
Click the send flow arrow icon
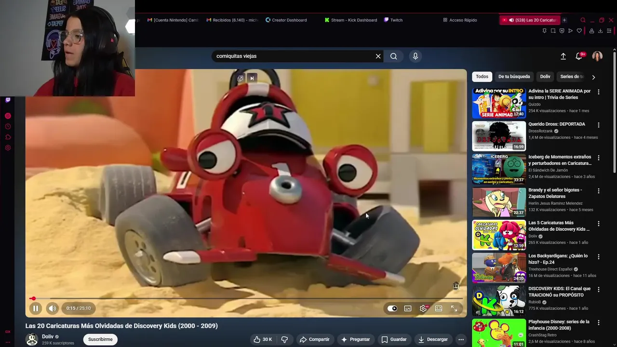pyautogui.click(x=571, y=31)
